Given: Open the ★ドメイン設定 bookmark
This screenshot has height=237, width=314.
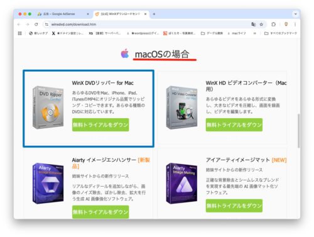Looking at the screenshot, I should point(68,33).
